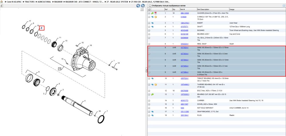Click the blue arrow icon on SNAP RING row
286x136 pixels.
(x=152, y=112)
